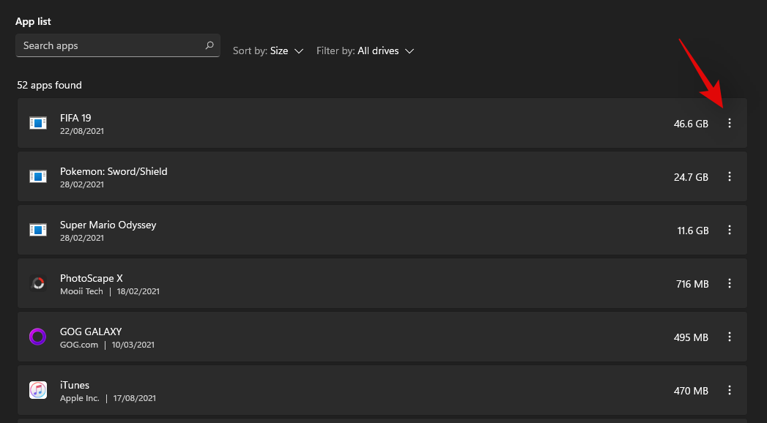Expand the Sort by Size dropdown
The width and height of the screenshot is (767, 423).
(x=268, y=51)
